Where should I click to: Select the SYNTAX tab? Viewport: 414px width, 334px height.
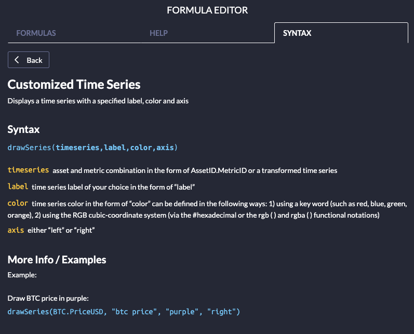point(297,33)
